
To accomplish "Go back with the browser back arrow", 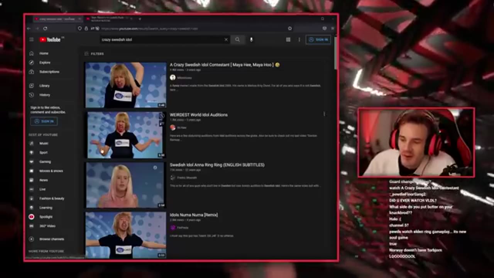I will click(29, 28).
